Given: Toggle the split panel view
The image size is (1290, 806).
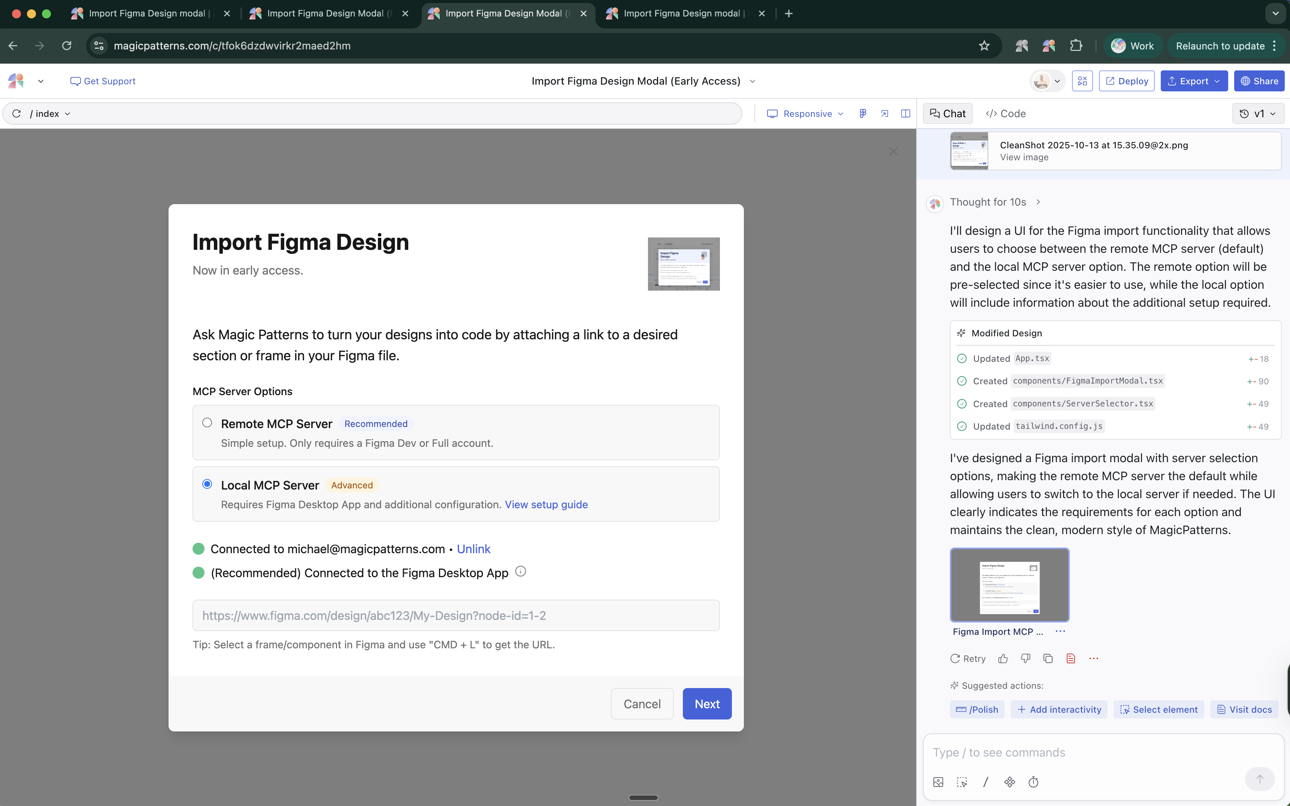Looking at the screenshot, I should pyautogui.click(x=906, y=113).
